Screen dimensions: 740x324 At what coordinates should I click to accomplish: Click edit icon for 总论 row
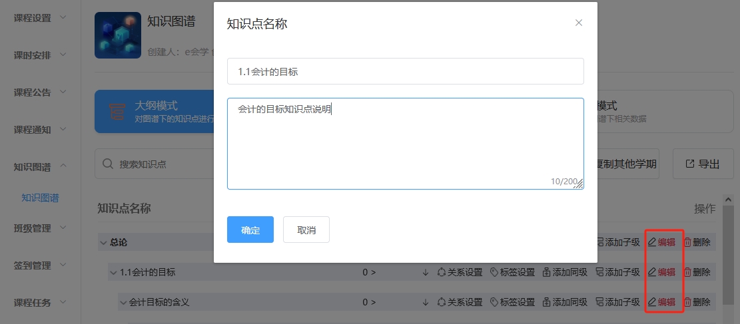tap(653, 242)
